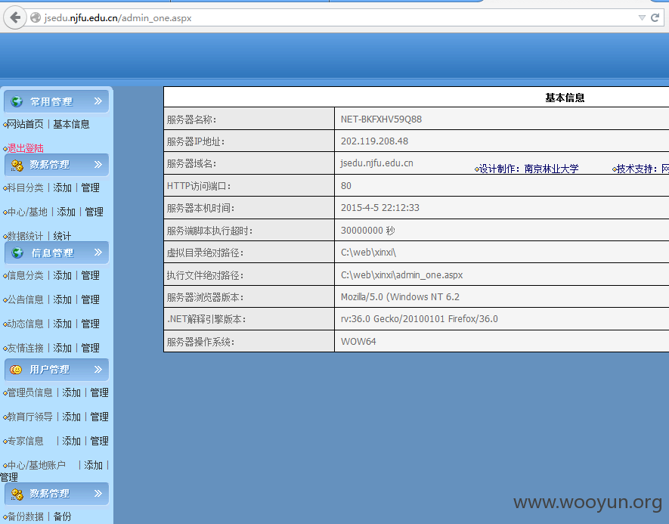Click 管理 next to 友情连接
669x524 pixels.
91,348
